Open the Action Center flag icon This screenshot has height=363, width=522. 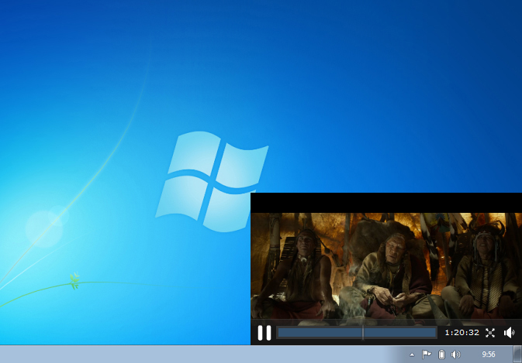[x=427, y=354]
